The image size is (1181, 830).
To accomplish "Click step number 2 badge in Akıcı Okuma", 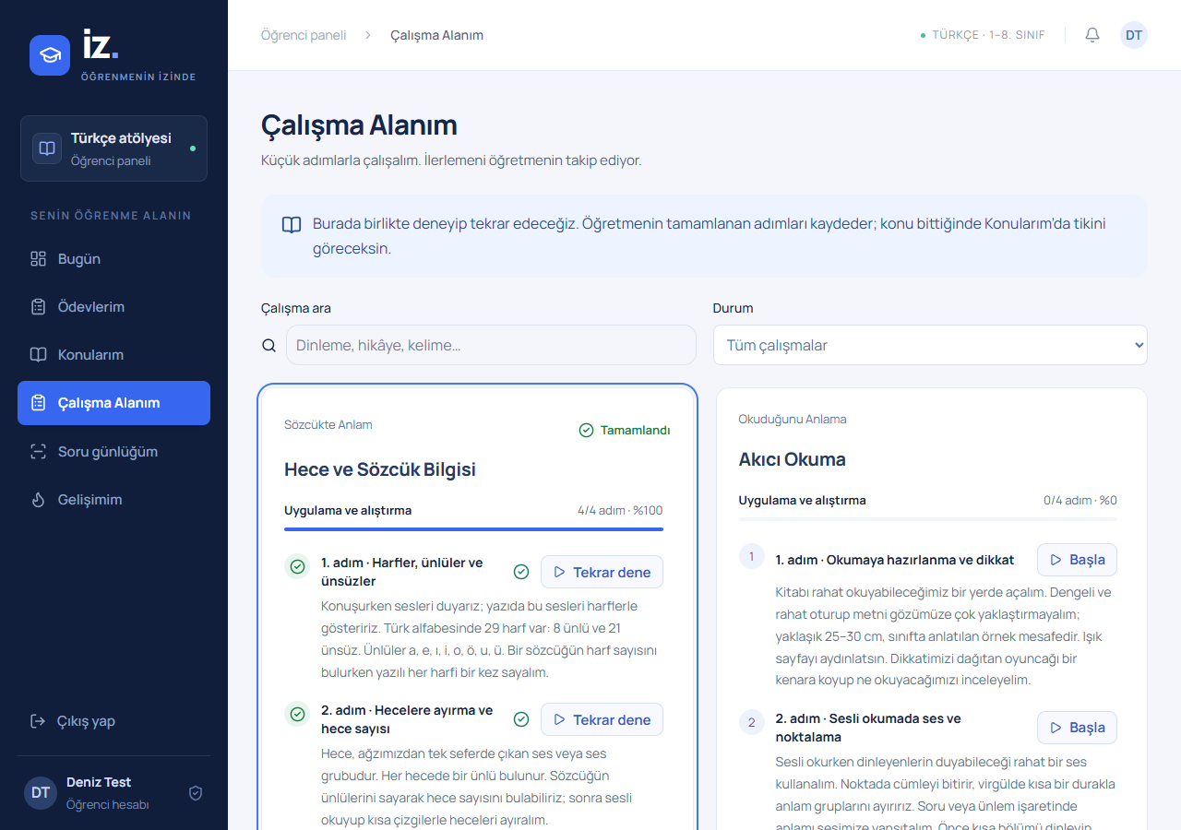I will click(752, 722).
